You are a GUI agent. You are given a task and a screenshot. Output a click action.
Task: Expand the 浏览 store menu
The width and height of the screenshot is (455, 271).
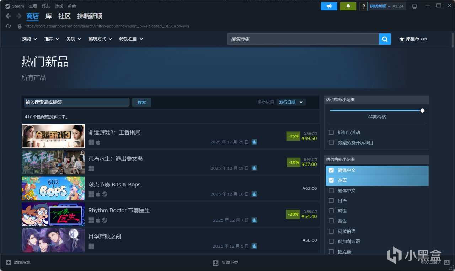[30, 39]
